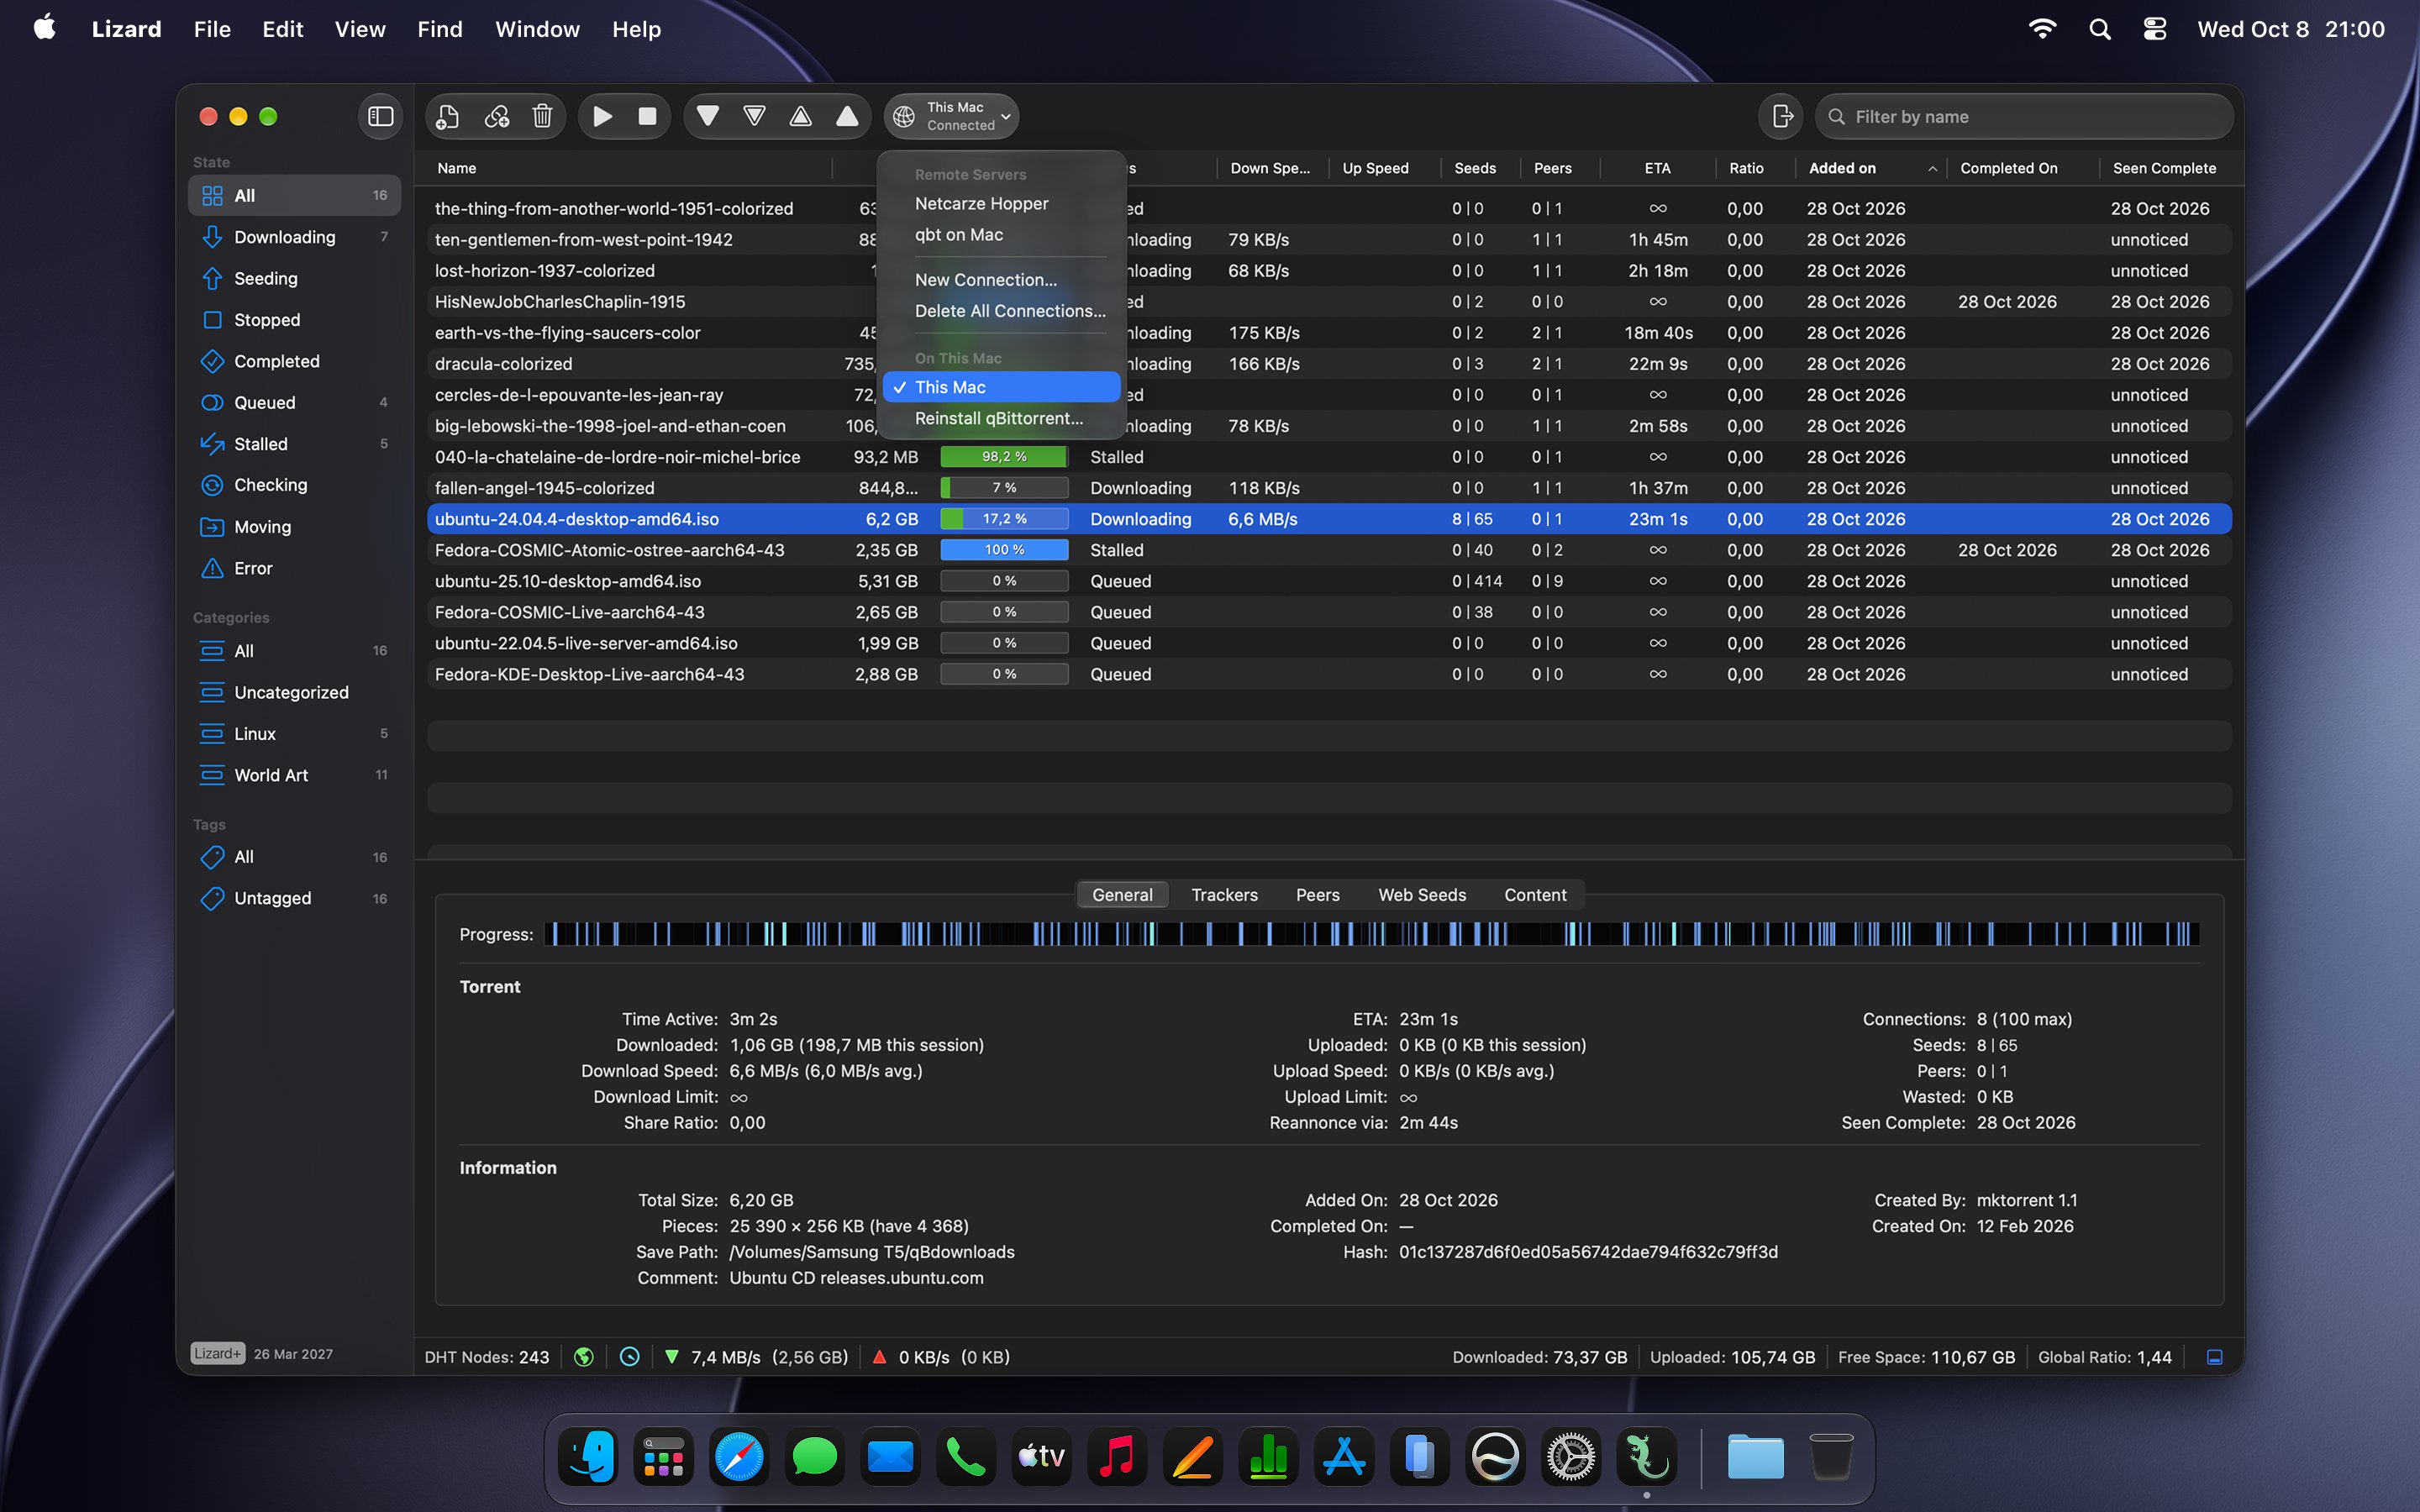2420x1512 pixels.
Task: Toggle the alternative speed limits gauge icon
Action: (x=630, y=1357)
